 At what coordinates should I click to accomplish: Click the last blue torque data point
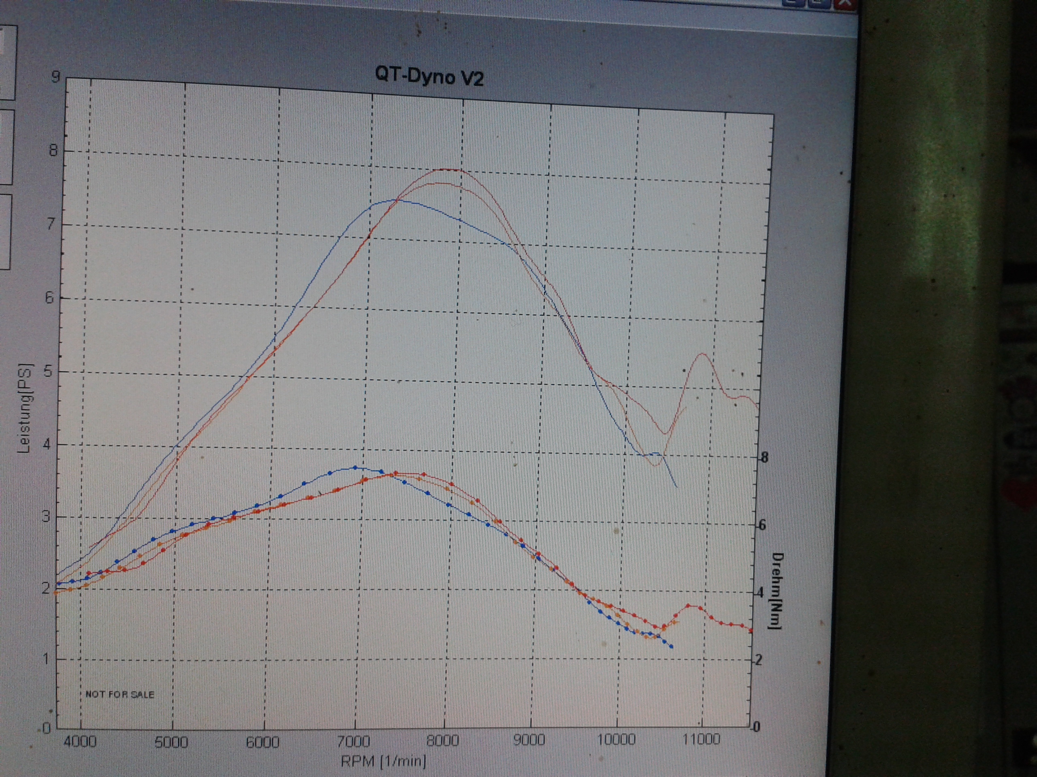tap(671, 647)
